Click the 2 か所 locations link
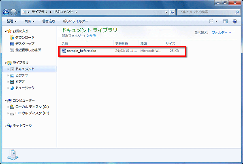The width and height of the screenshot is (243, 164). click(x=91, y=36)
